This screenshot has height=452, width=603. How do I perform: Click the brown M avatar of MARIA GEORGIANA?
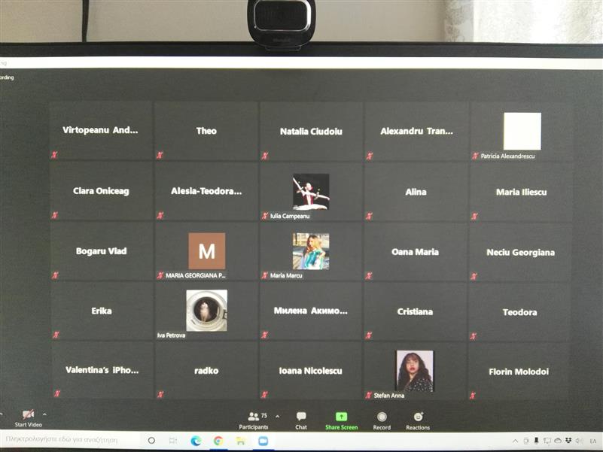coord(206,251)
